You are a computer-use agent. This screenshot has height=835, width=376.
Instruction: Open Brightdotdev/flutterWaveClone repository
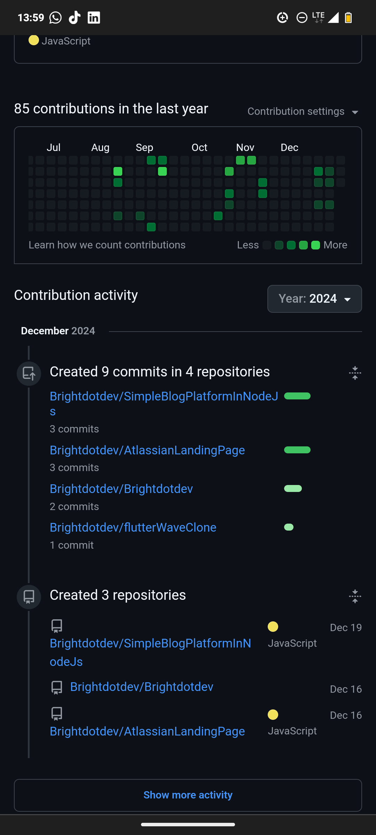pos(133,527)
